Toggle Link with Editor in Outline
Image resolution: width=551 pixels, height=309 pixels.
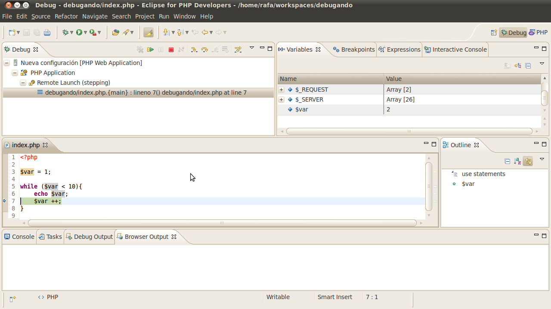coord(528,161)
